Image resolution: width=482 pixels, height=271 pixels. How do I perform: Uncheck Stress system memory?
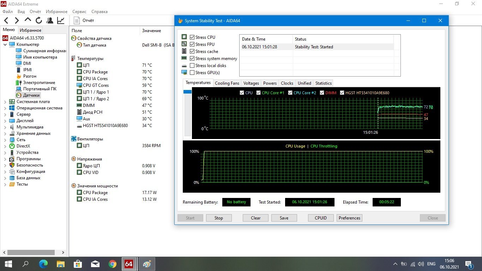(x=192, y=59)
